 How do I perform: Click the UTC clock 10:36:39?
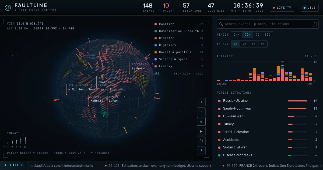[x=248, y=6]
